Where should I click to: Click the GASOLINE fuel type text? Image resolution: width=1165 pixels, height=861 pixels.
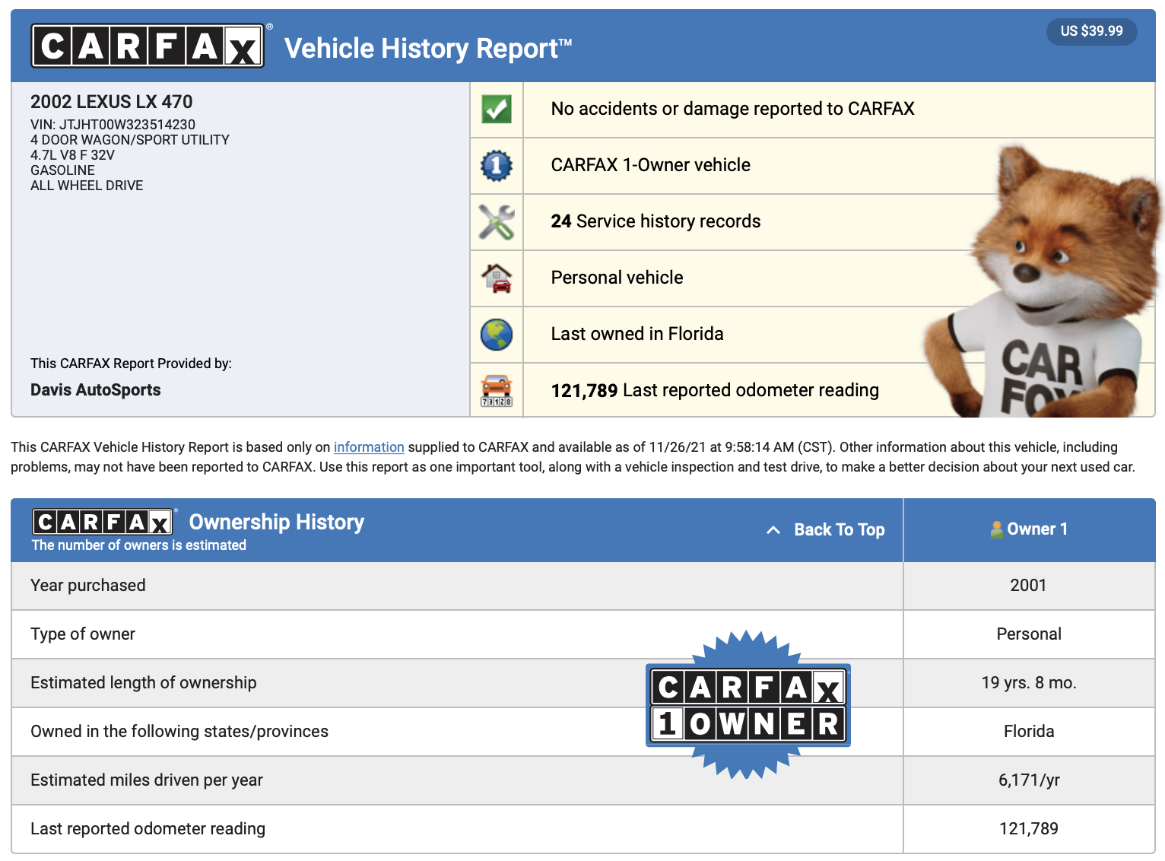point(62,170)
